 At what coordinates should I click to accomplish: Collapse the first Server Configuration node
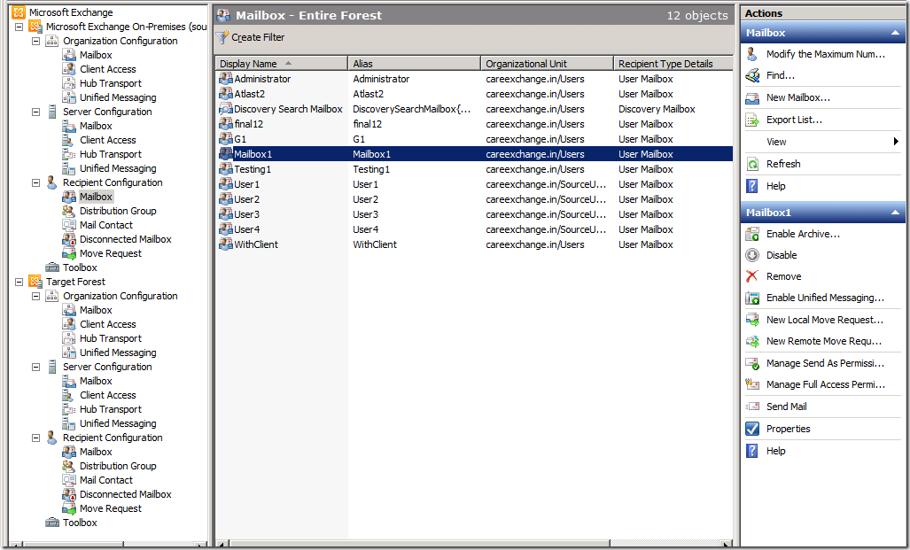[36, 112]
